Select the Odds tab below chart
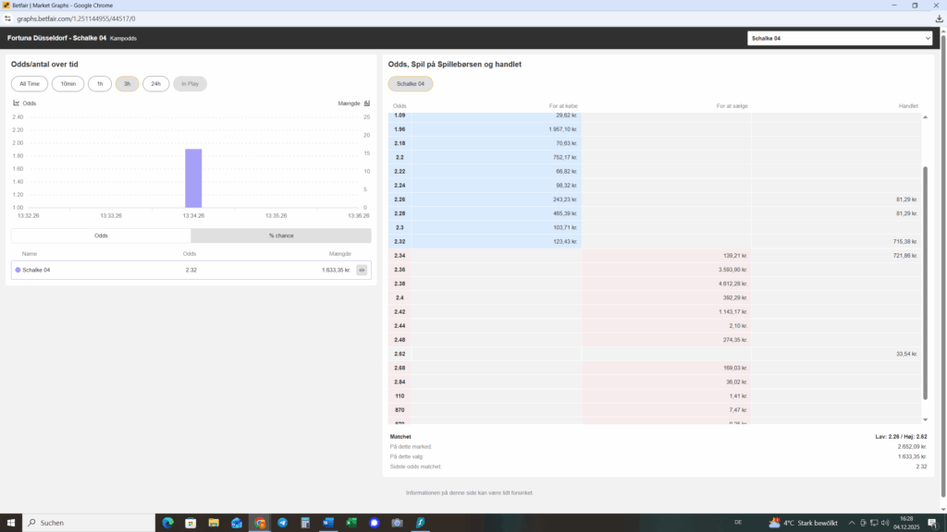This screenshot has width=947, height=532. pyautogui.click(x=101, y=236)
